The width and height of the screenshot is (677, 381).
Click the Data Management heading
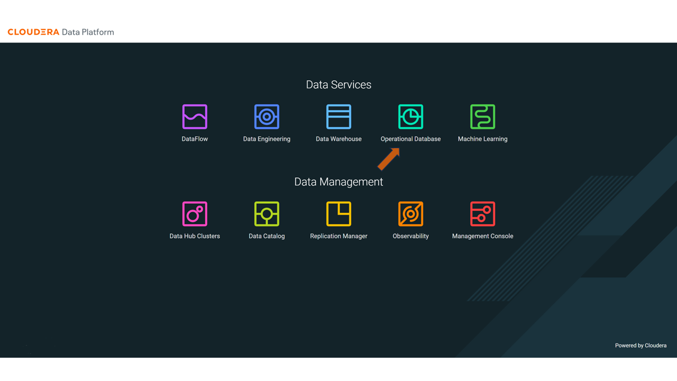(x=338, y=182)
